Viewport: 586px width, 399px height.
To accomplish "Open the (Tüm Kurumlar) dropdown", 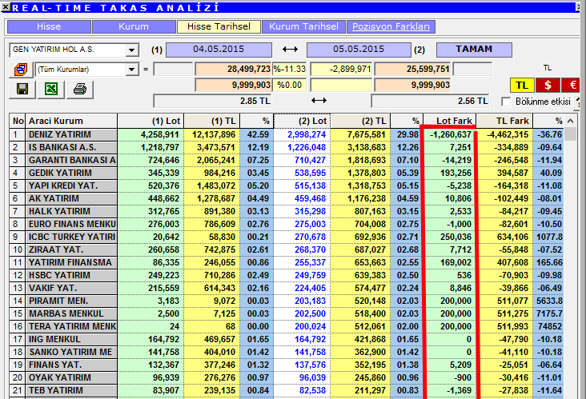I will tap(131, 70).
